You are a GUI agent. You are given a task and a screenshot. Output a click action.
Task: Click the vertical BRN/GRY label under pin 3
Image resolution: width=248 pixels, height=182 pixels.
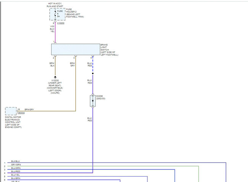click(72, 64)
